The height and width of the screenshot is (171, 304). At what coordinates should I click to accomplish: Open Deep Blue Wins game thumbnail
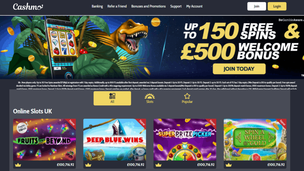tap(114, 139)
